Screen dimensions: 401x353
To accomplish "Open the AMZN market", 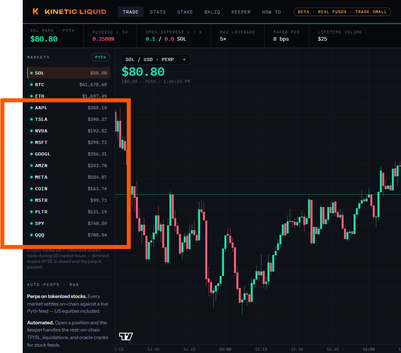I will point(69,166).
